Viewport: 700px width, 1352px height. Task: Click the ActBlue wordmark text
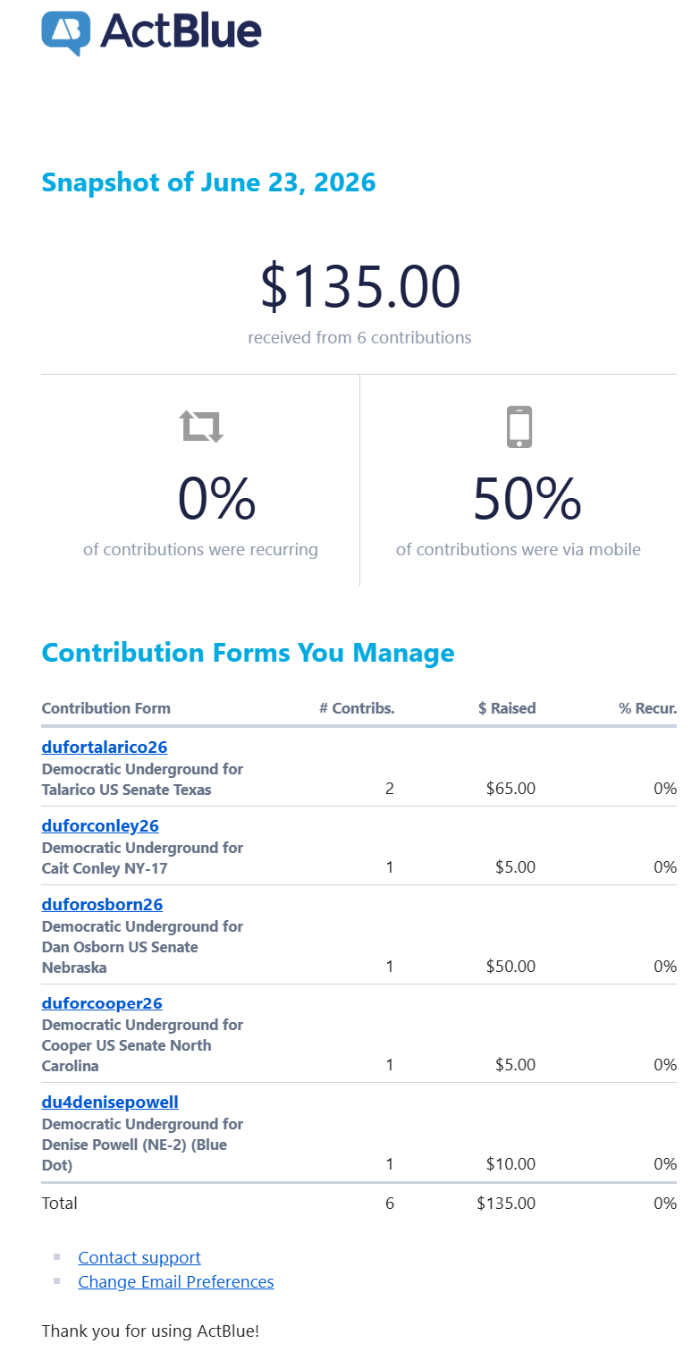[181, 30]
